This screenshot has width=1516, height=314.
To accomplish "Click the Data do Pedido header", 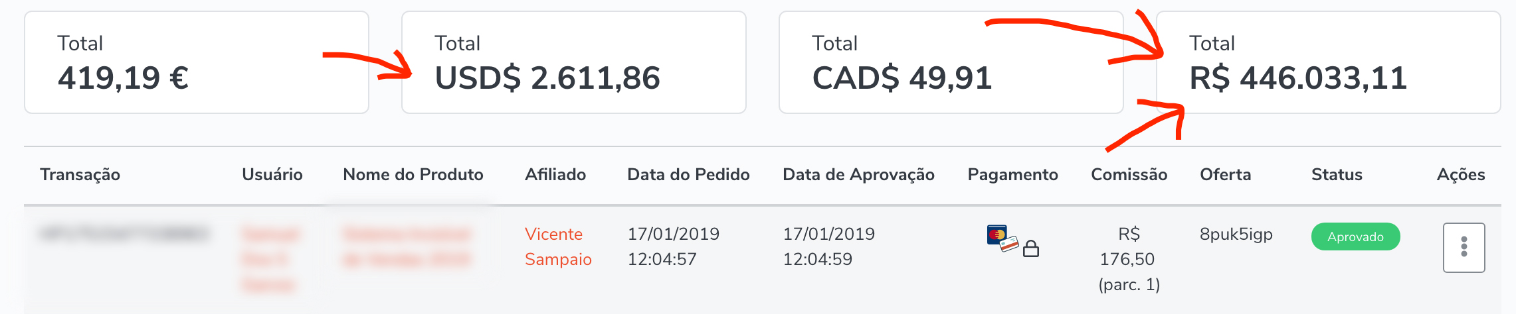I will click(688, 175).
